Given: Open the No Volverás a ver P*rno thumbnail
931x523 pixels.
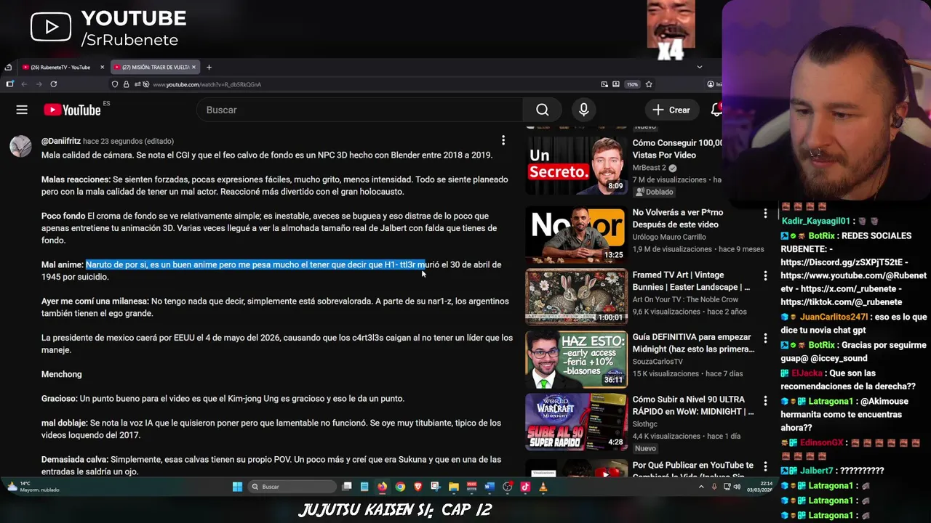Looking at the screenshot, I should click(576, 234).
